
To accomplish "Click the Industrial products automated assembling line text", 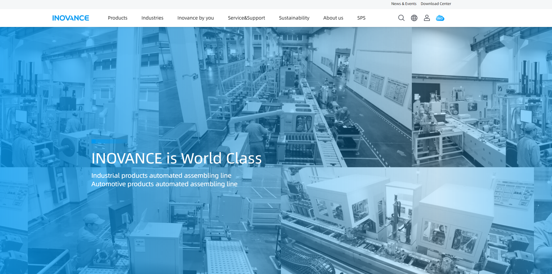I will [x=161, y=175].
